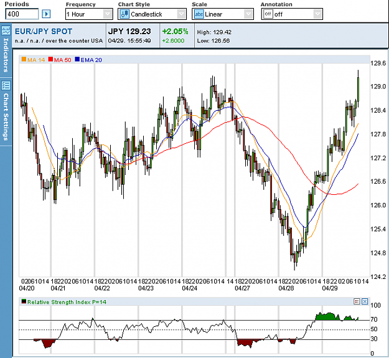This screenshot has width=389, height=358.
Task: Click the 04/20 date label on axis
Action: click(x=27, y=288)
